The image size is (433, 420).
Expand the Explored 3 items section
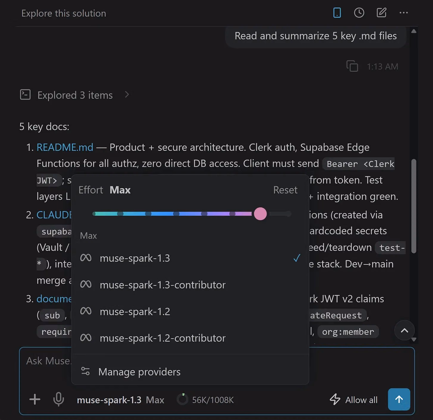click(75, 95)
